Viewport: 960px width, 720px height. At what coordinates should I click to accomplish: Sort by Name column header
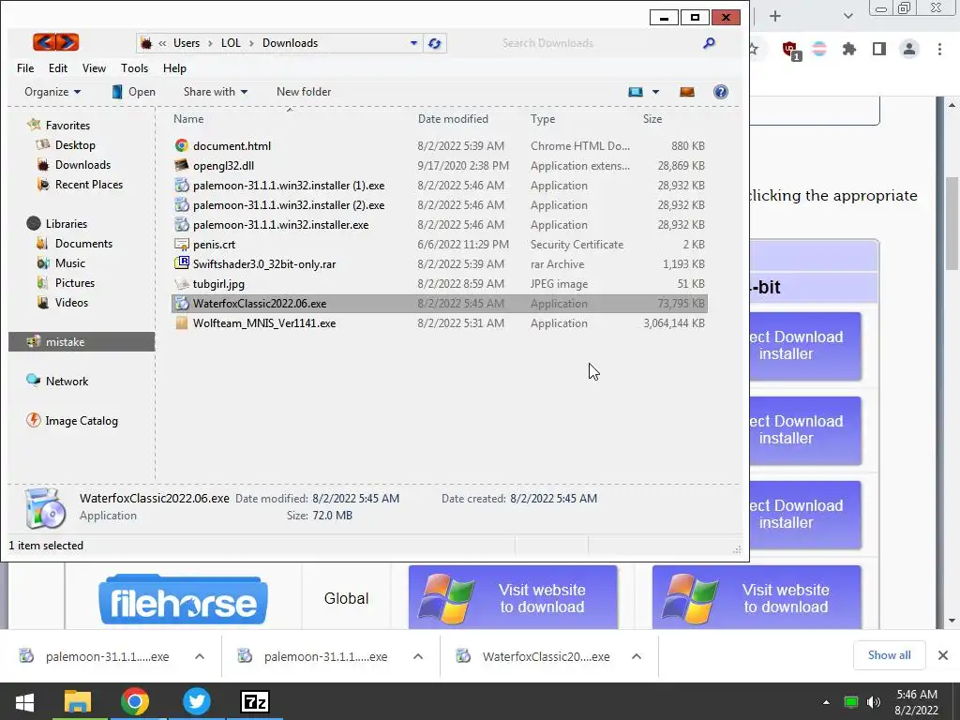188,119
